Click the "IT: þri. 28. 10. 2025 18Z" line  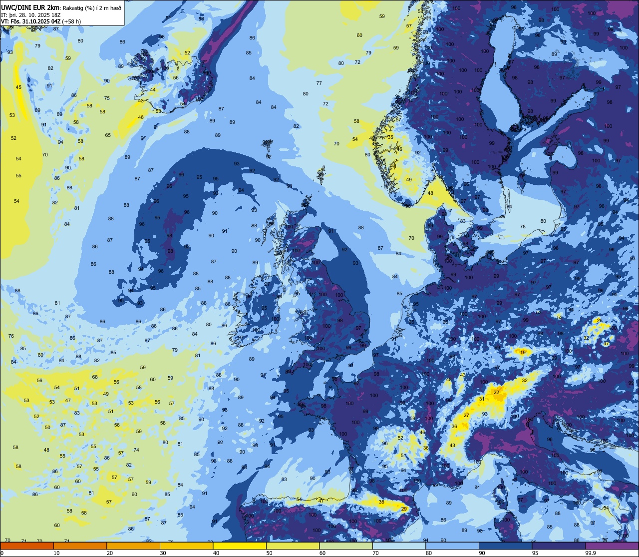31,14
